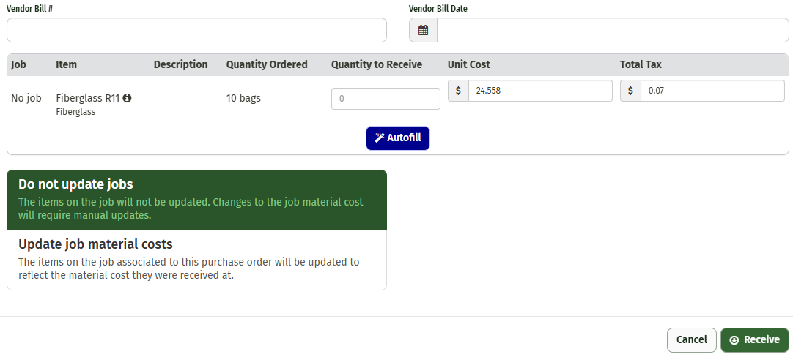Click the Item column header
The image size is (793, 357).
pyautogui.click(x=66, y=64)
